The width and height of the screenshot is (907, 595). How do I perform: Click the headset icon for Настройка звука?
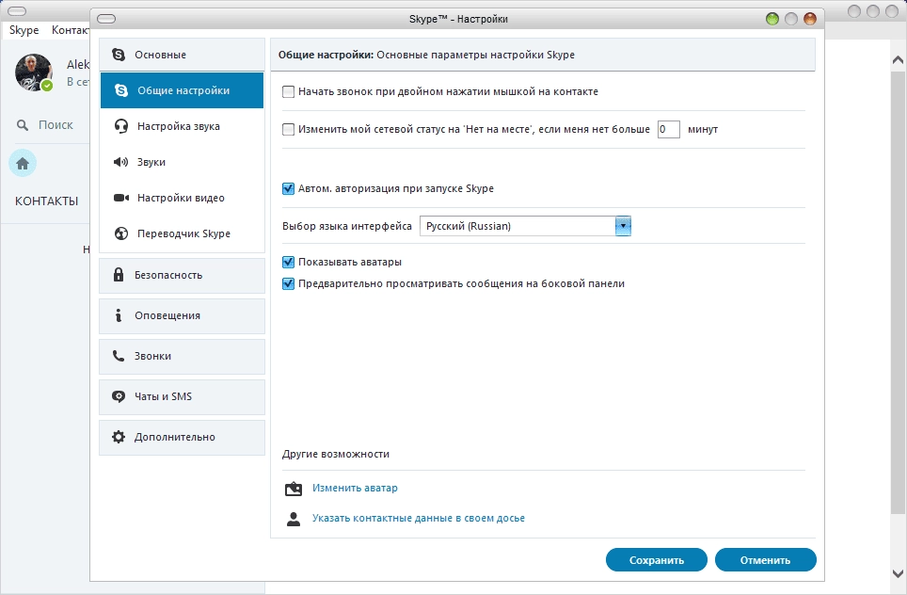(x=120, y=126)
